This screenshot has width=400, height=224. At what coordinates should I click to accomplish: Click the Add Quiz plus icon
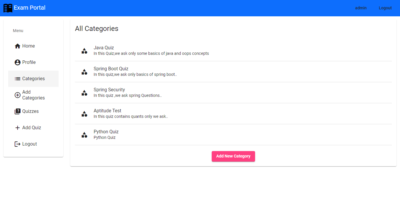17,127
